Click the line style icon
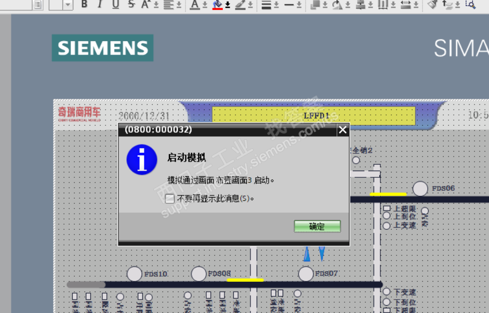The image size is (489, 313). (266, 5)
